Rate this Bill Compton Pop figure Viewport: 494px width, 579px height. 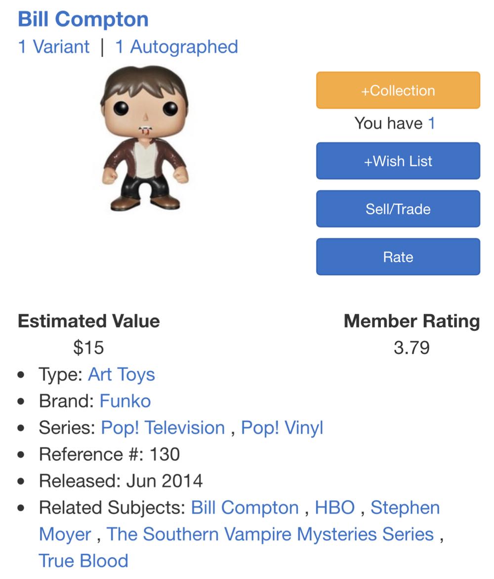[x=398, y=256]
